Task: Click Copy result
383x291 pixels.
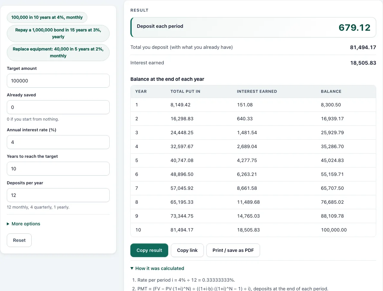Action: point(149,250)
